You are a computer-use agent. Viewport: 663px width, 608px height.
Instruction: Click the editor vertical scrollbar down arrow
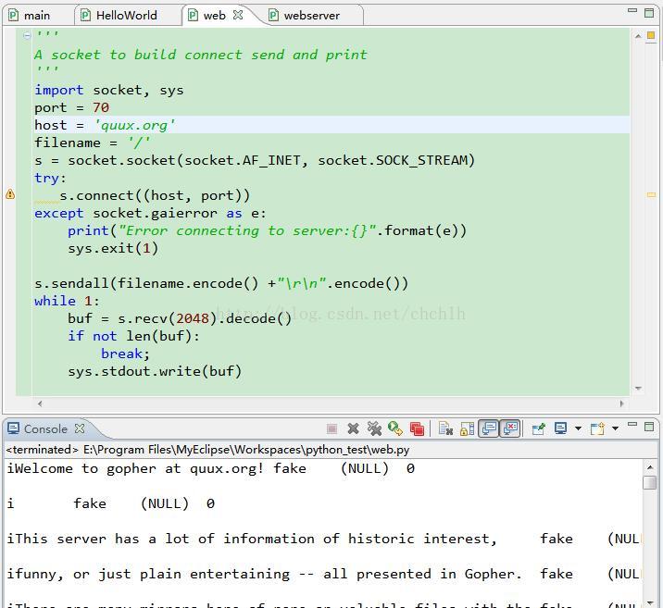point(638,389)
